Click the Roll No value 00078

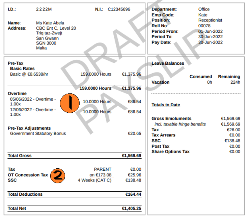pos(204,26)
